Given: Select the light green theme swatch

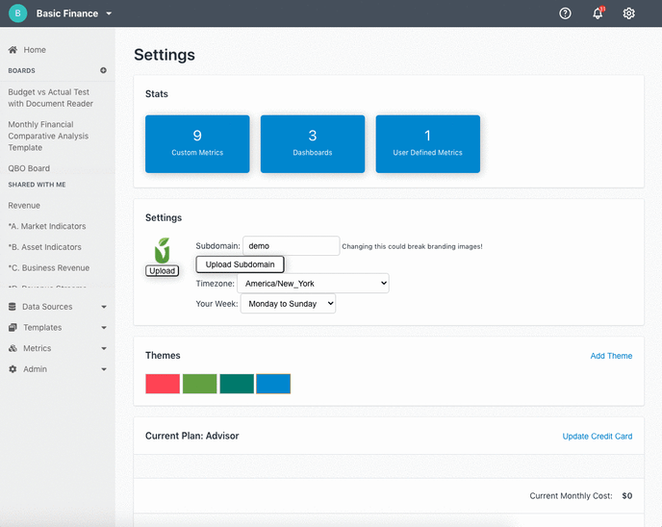Looking at the screenshot, I should coord(200,384).
